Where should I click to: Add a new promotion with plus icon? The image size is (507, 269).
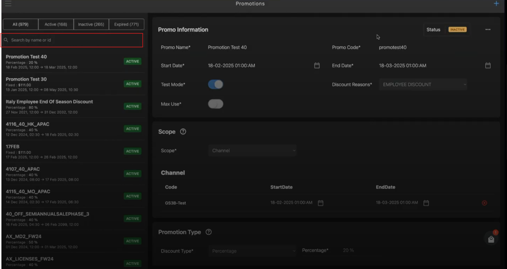(x=496, y=3)
